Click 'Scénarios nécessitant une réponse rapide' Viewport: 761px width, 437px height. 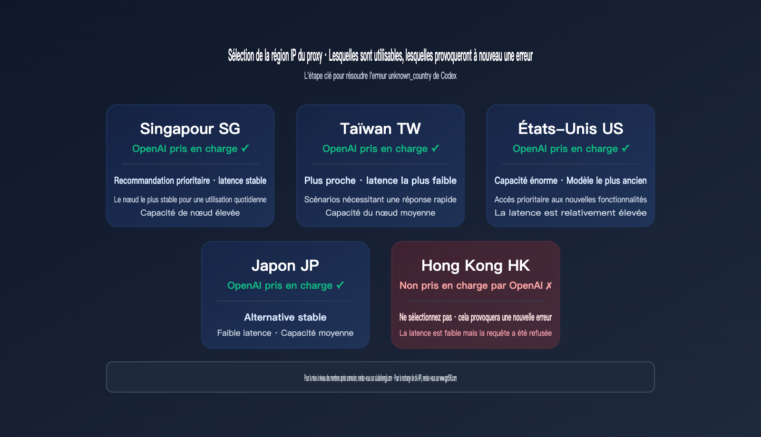(380, 199)
